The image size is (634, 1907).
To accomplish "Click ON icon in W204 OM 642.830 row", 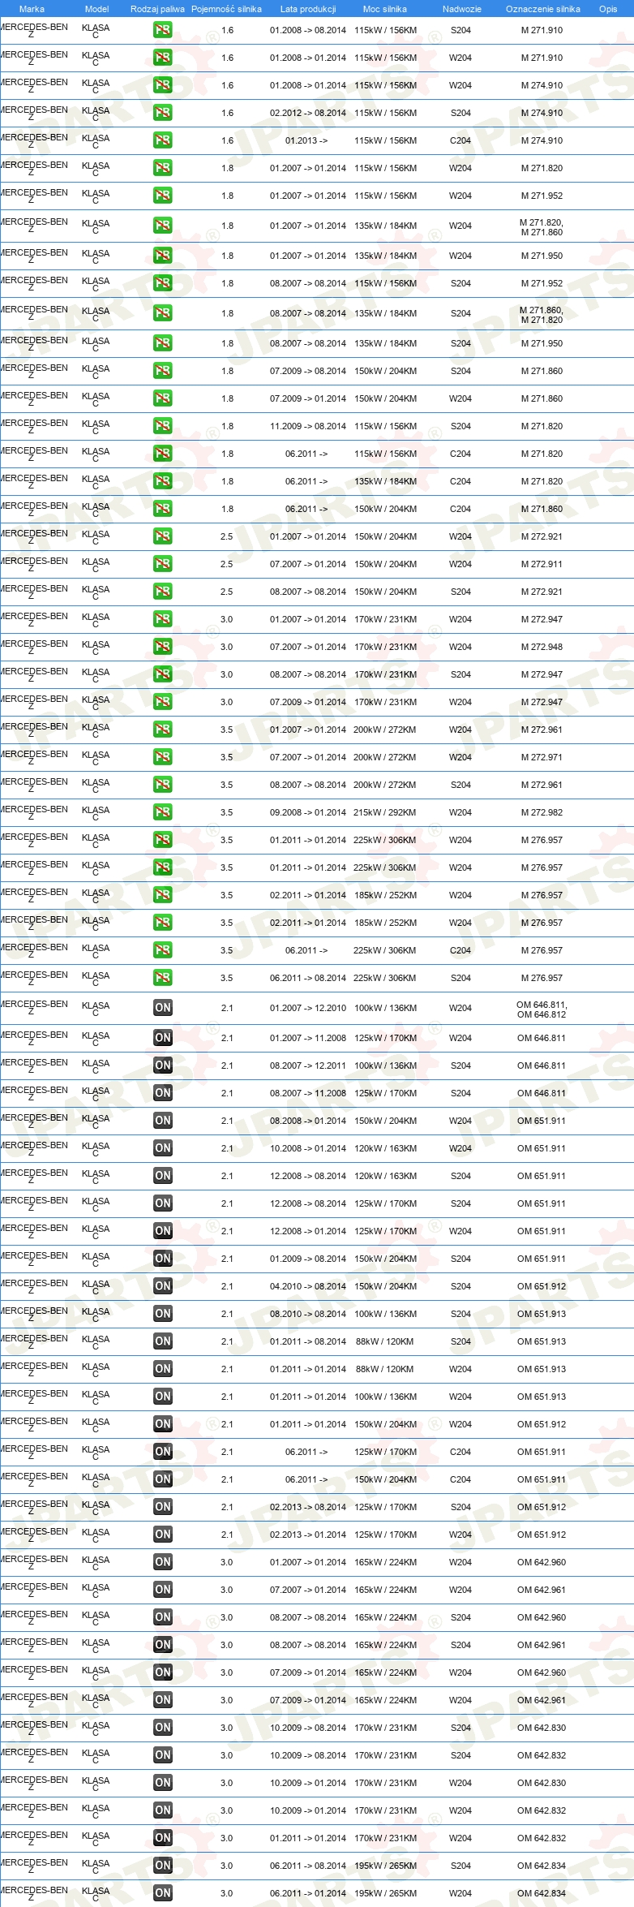I will (x=163, y=1783).
